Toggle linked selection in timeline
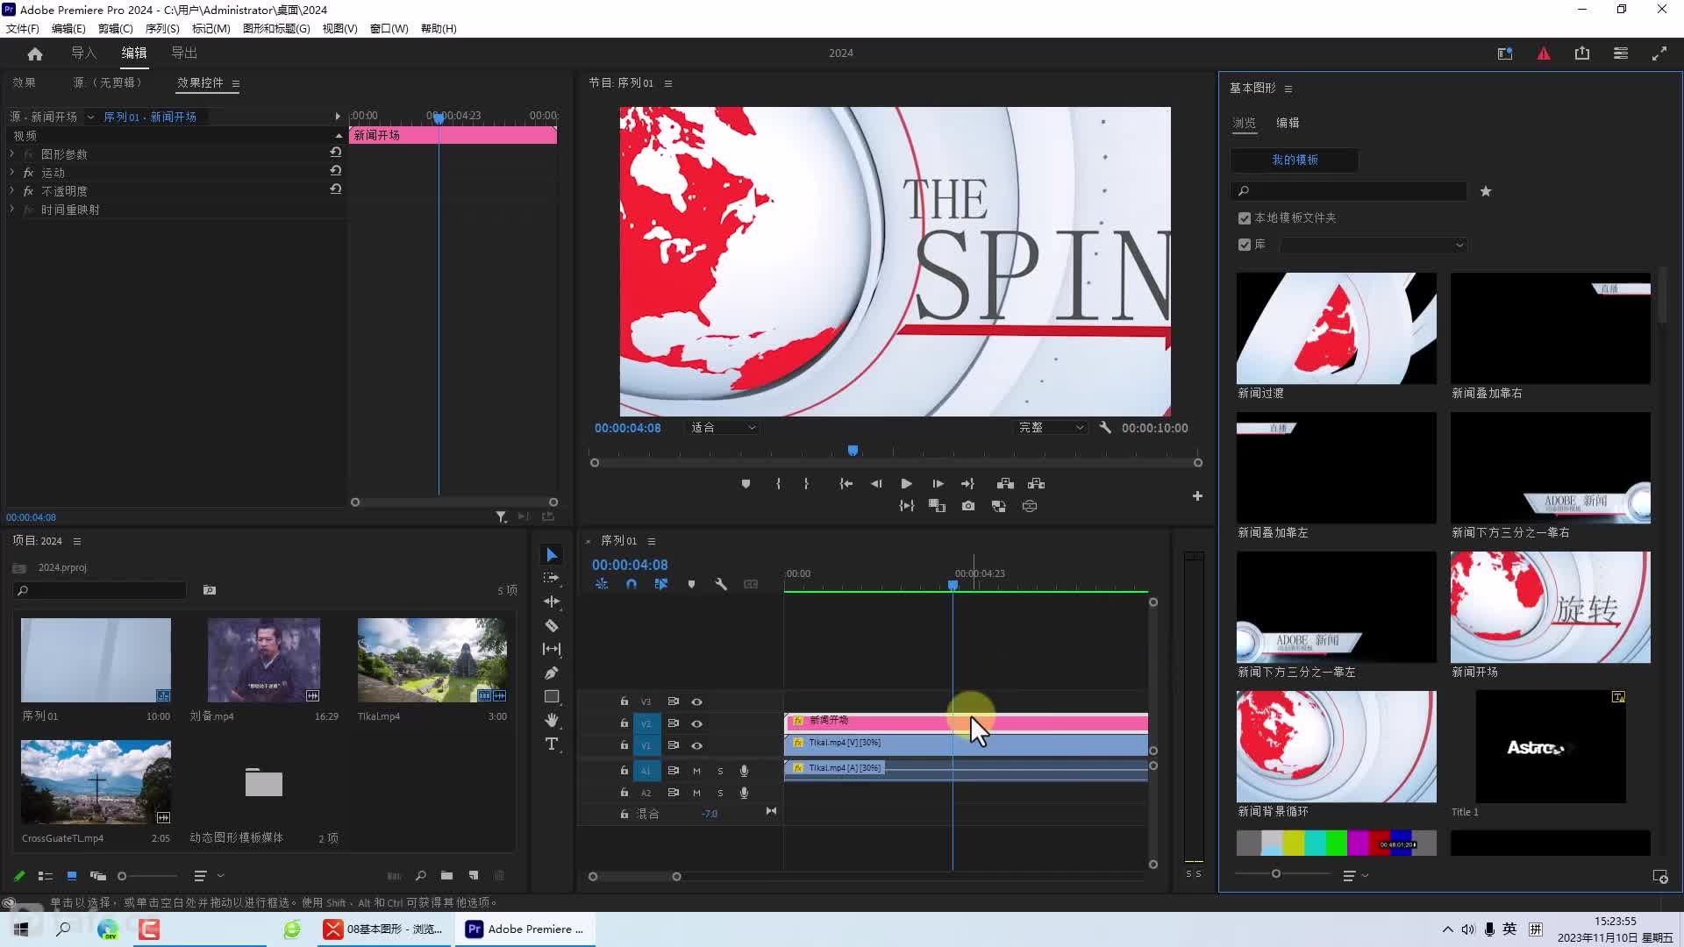 coord(661,584)
